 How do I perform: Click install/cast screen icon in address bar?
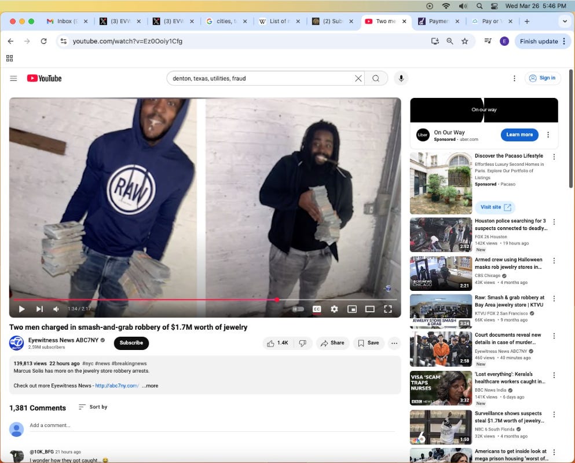[x=435, y=41]
